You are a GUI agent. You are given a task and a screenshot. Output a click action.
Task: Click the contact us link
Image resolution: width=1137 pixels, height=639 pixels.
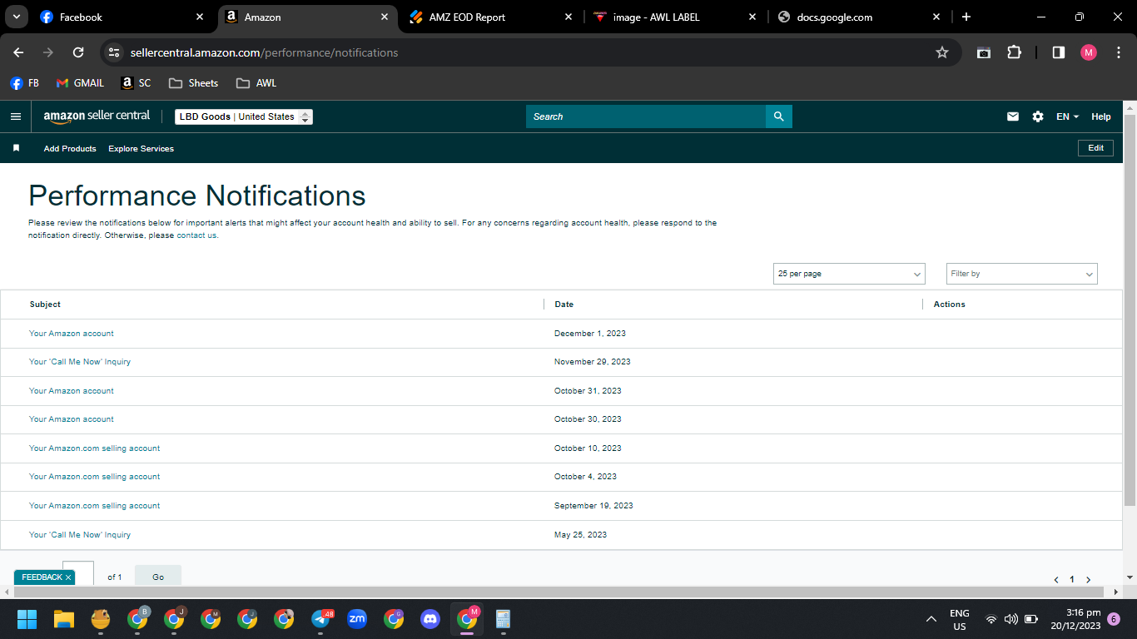[x=196, y=235]
